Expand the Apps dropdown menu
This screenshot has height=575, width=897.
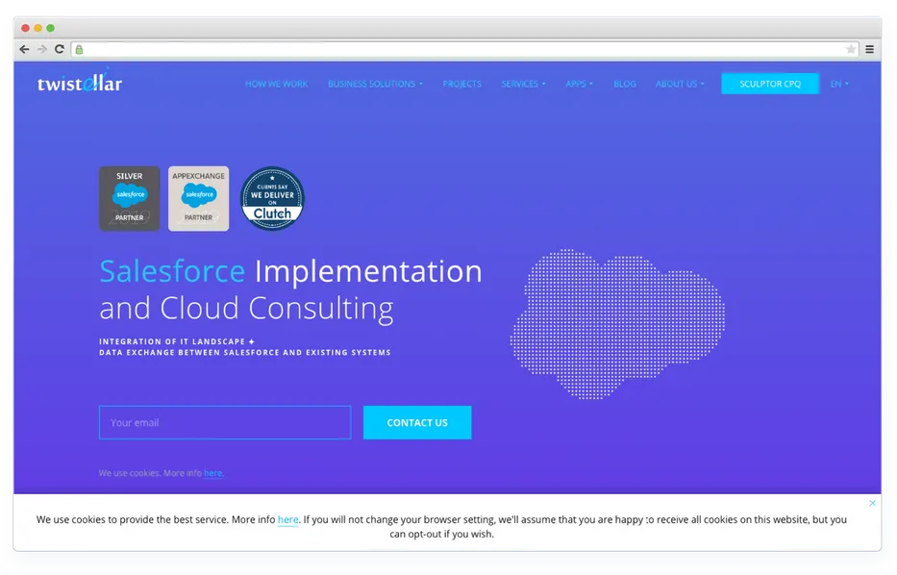pos(579,84)
